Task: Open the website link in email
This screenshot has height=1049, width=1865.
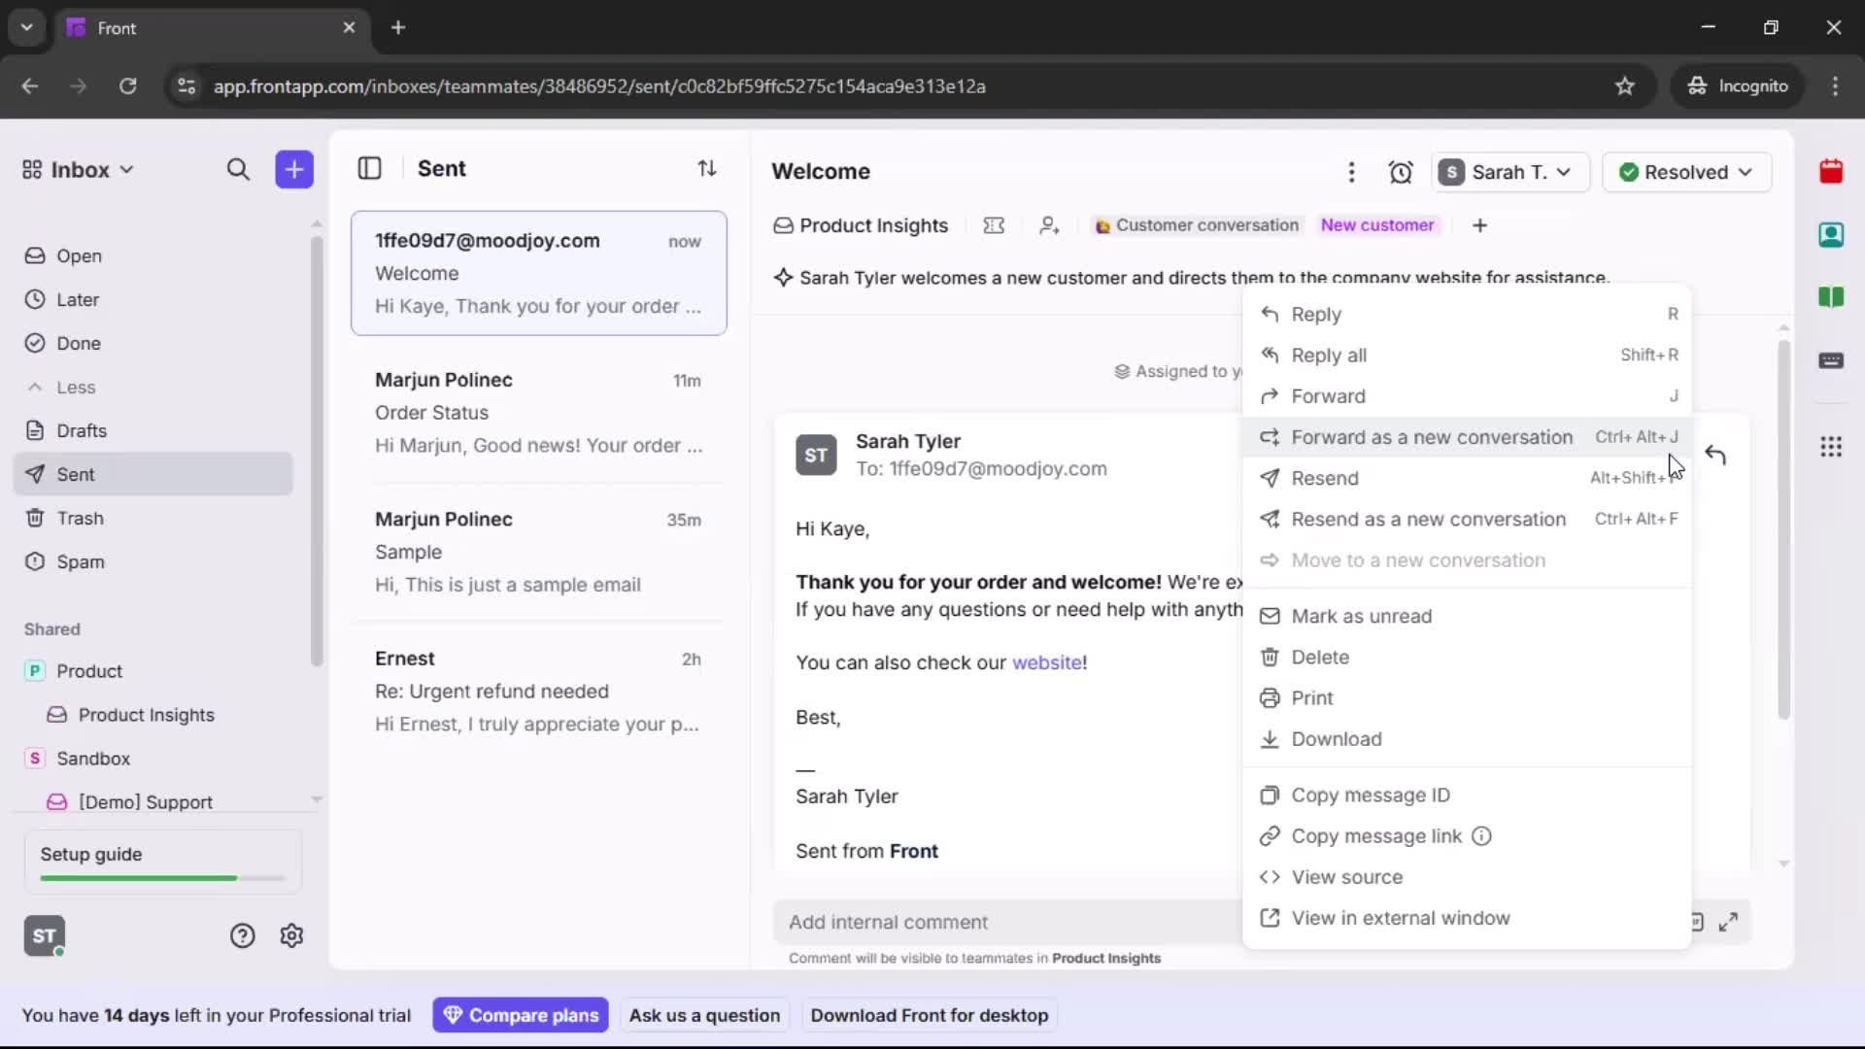Action: pyautogui.click(x=1046, y=662)
